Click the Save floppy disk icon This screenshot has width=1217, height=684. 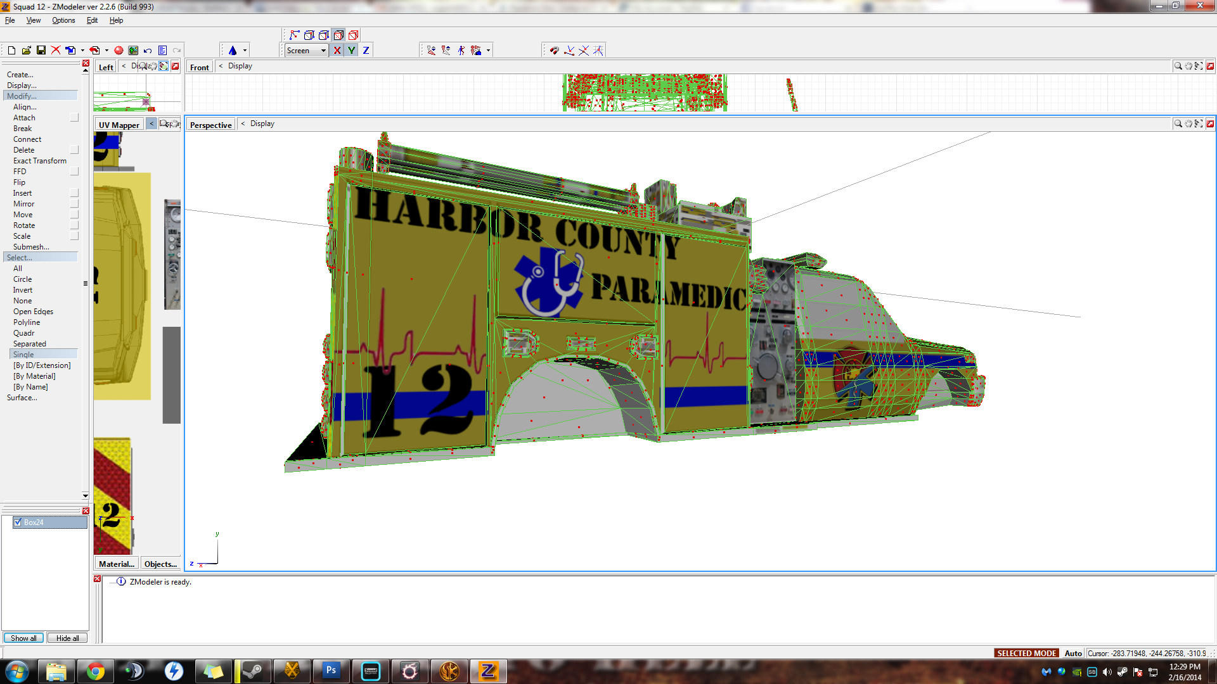(x=41, y=51)
